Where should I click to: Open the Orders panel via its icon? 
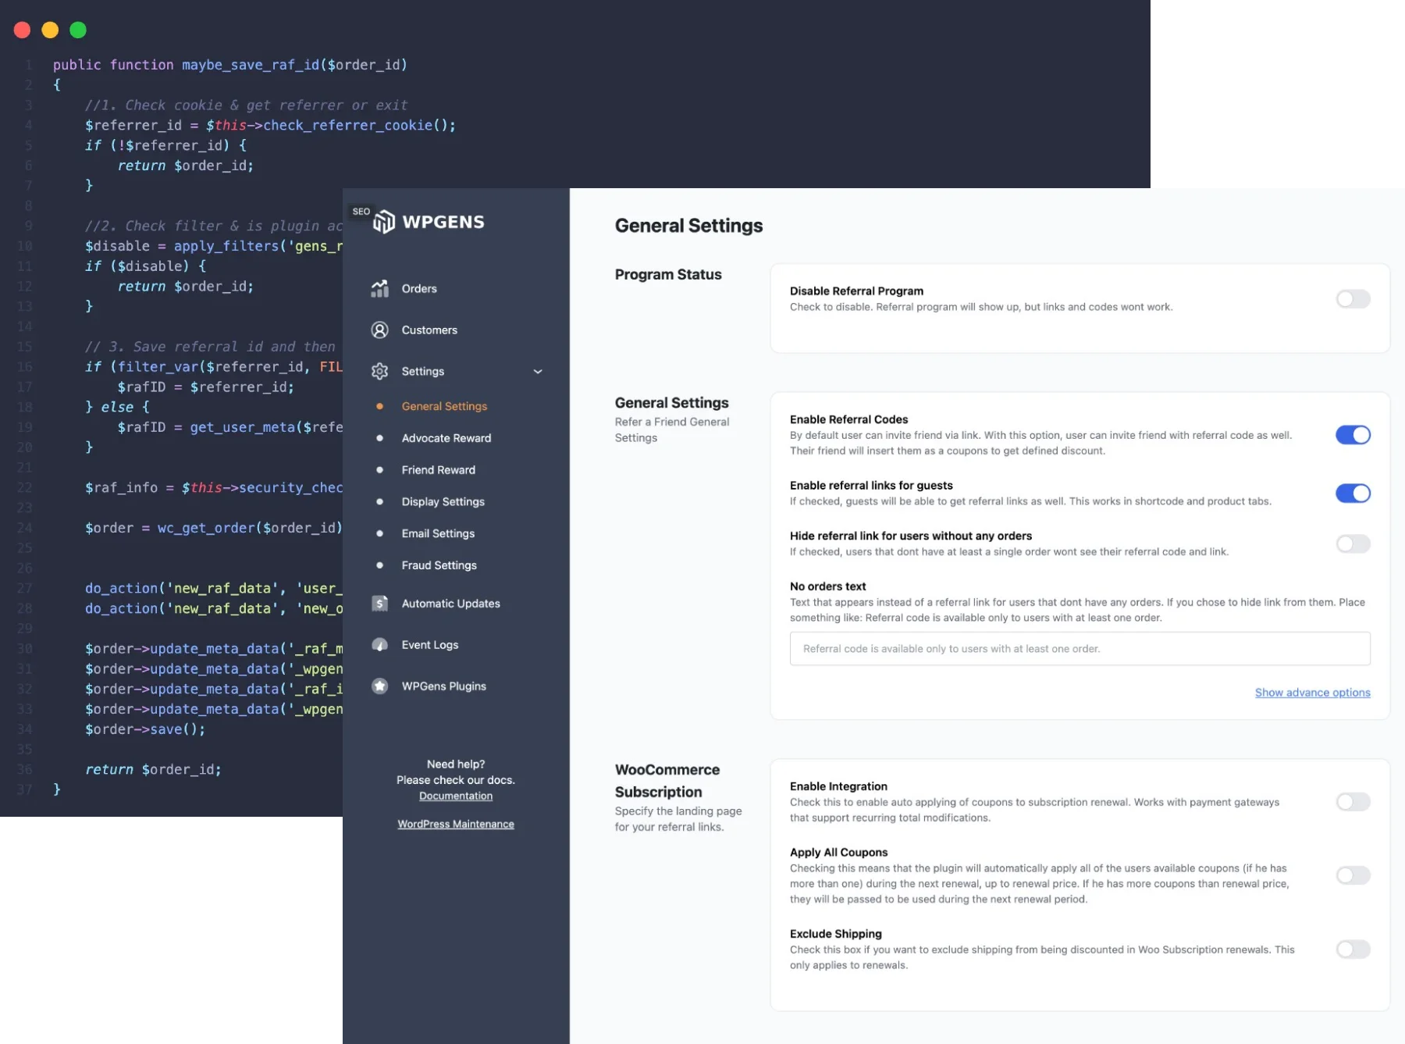(x=380, y=288)
